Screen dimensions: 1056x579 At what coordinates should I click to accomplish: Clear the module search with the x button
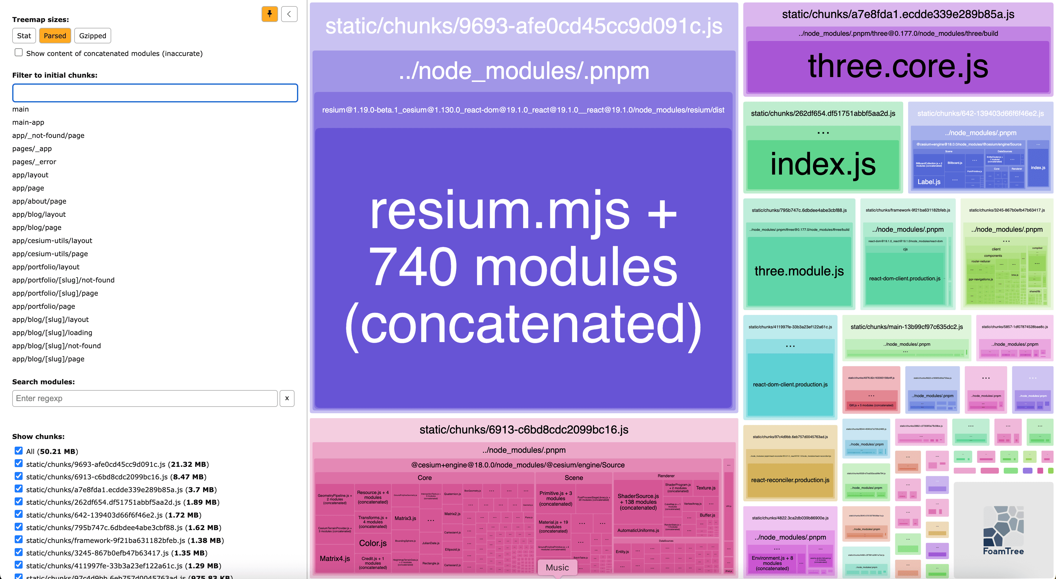[287, 398]
